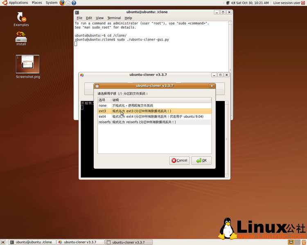Open the terminal View menu
The width and height of the screenshot is (307, 245).
point(99,18)
